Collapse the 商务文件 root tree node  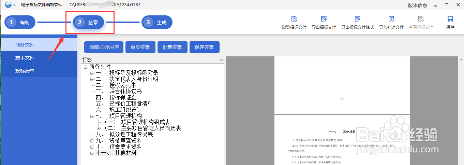pyautogui.click(x=86, y=67)
